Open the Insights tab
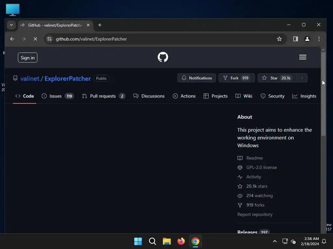333x249 pixels. click(304, 96)
